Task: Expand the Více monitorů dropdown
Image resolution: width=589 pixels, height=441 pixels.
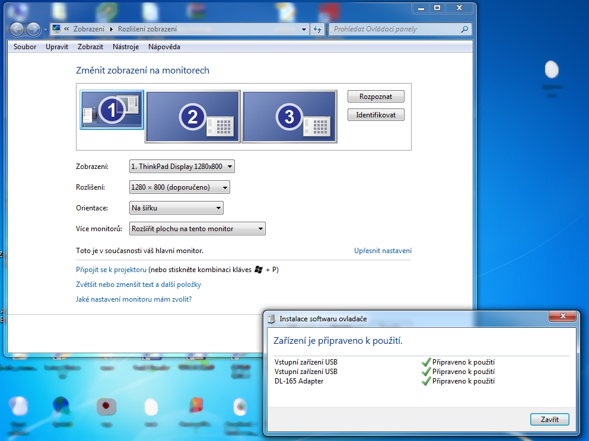Action: (198, 229)
